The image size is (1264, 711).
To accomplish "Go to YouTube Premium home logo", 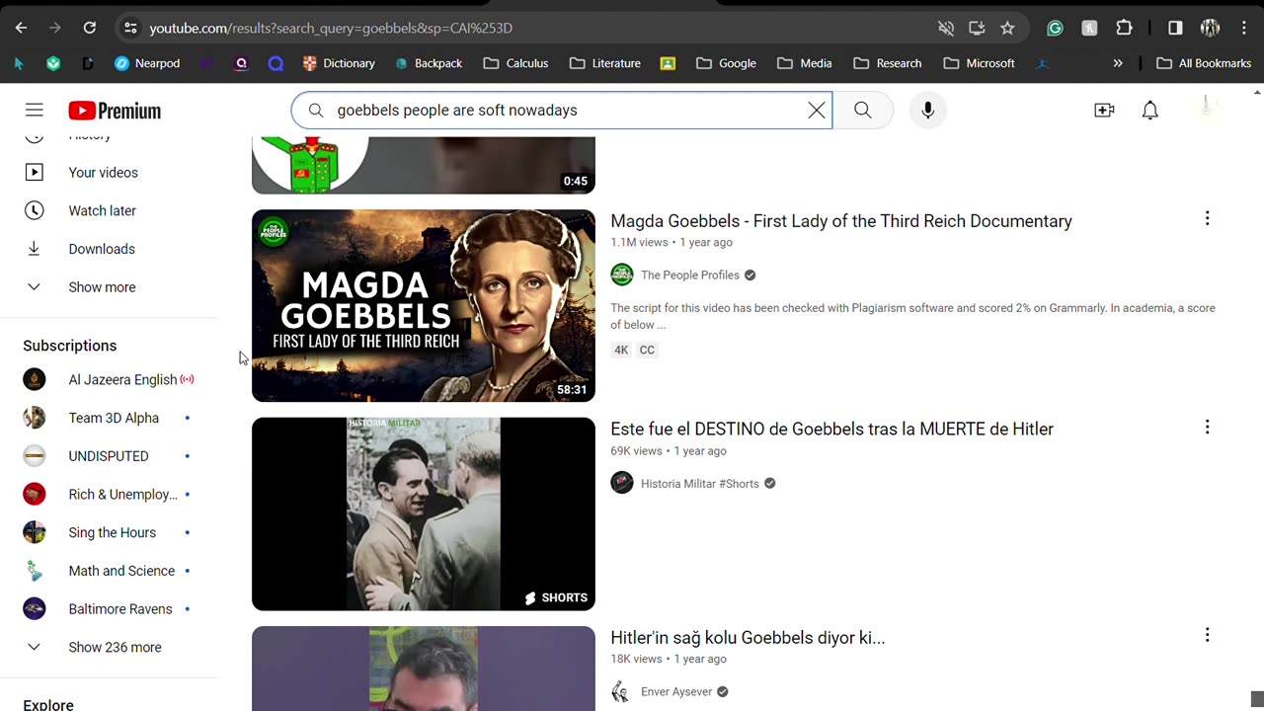I will [115, 111].
